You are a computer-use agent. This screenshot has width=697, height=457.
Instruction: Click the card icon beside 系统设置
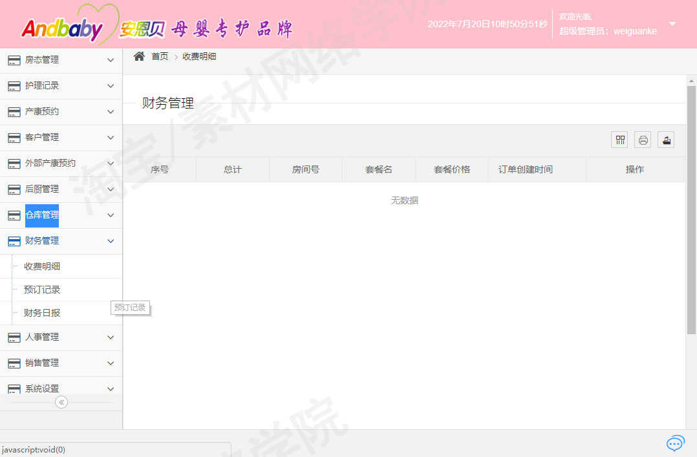point(14,389)
